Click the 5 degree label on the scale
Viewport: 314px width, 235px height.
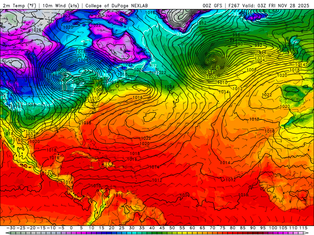[x=81, y=228]
